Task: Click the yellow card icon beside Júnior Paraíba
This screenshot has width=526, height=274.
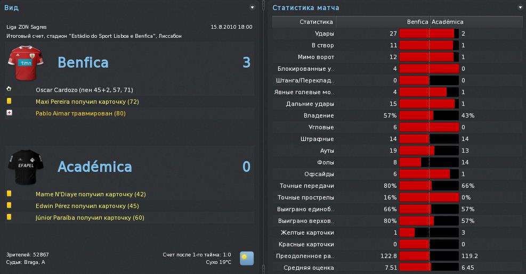Action: (x=9, y=217)
